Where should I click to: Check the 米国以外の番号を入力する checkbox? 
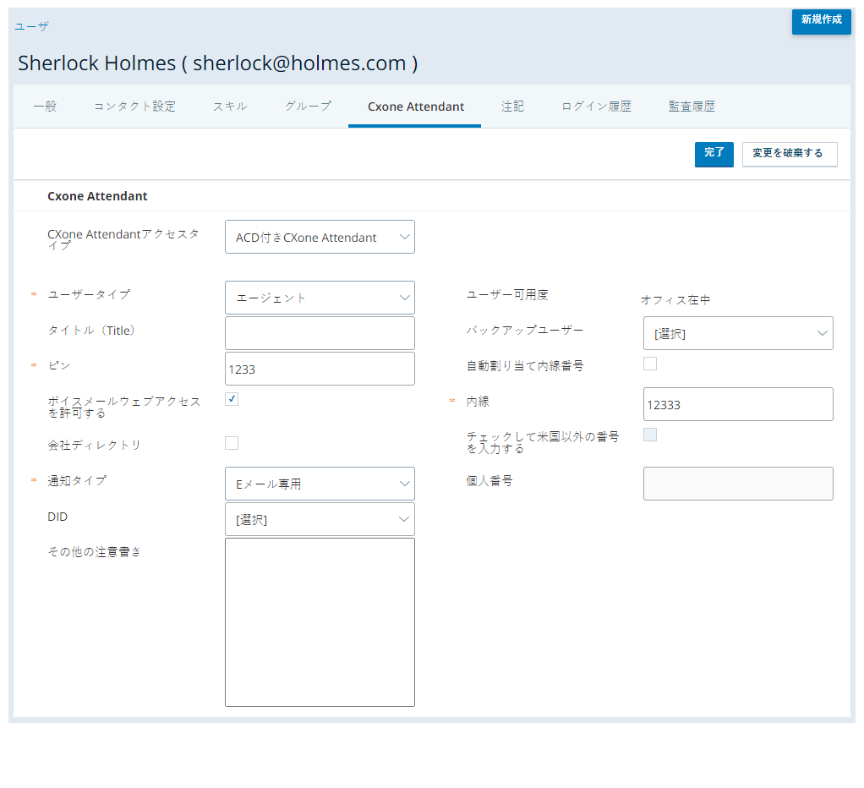pyautogui.click(x=650, y=435)
